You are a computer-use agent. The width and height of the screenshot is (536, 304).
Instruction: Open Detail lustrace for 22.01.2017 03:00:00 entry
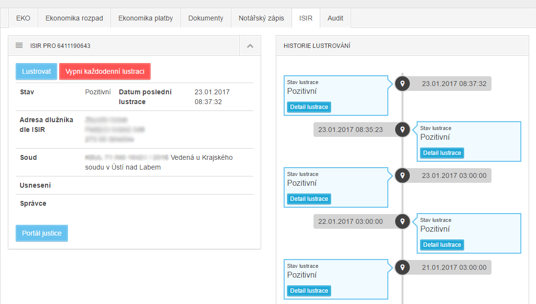[442, 244]
